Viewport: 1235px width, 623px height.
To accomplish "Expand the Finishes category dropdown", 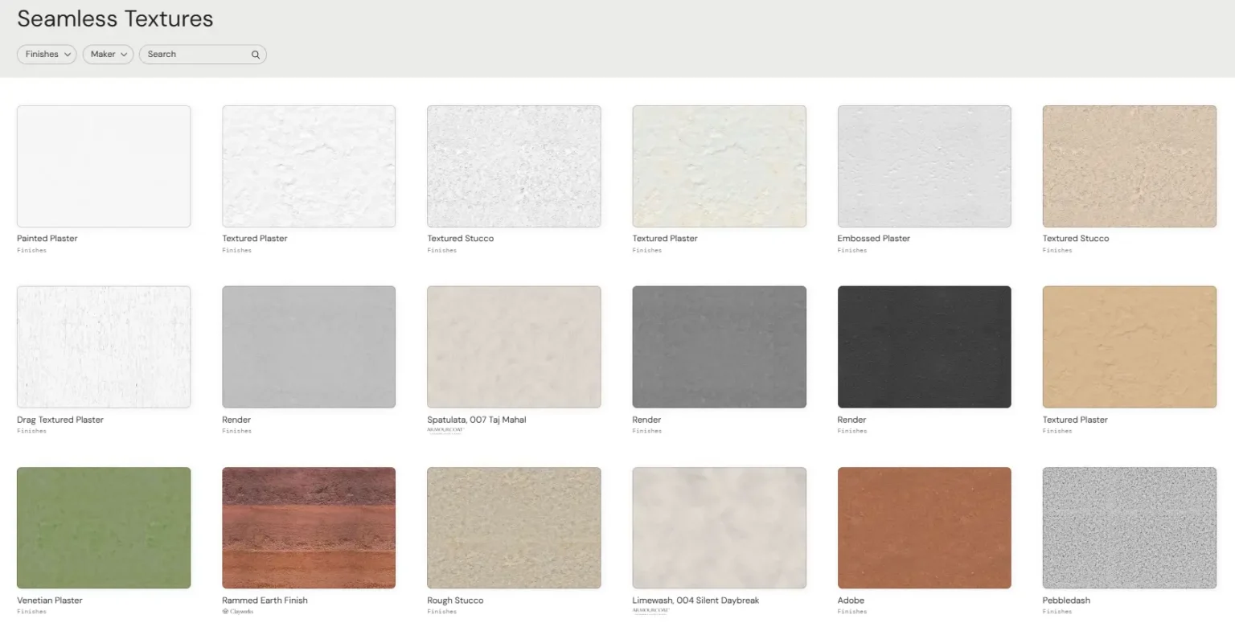I will tap(47, 55).
